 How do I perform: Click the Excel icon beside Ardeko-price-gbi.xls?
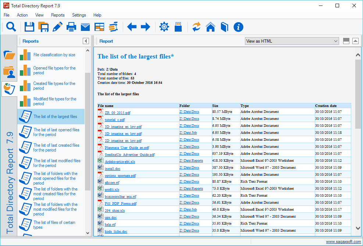[x=100, y=161]
